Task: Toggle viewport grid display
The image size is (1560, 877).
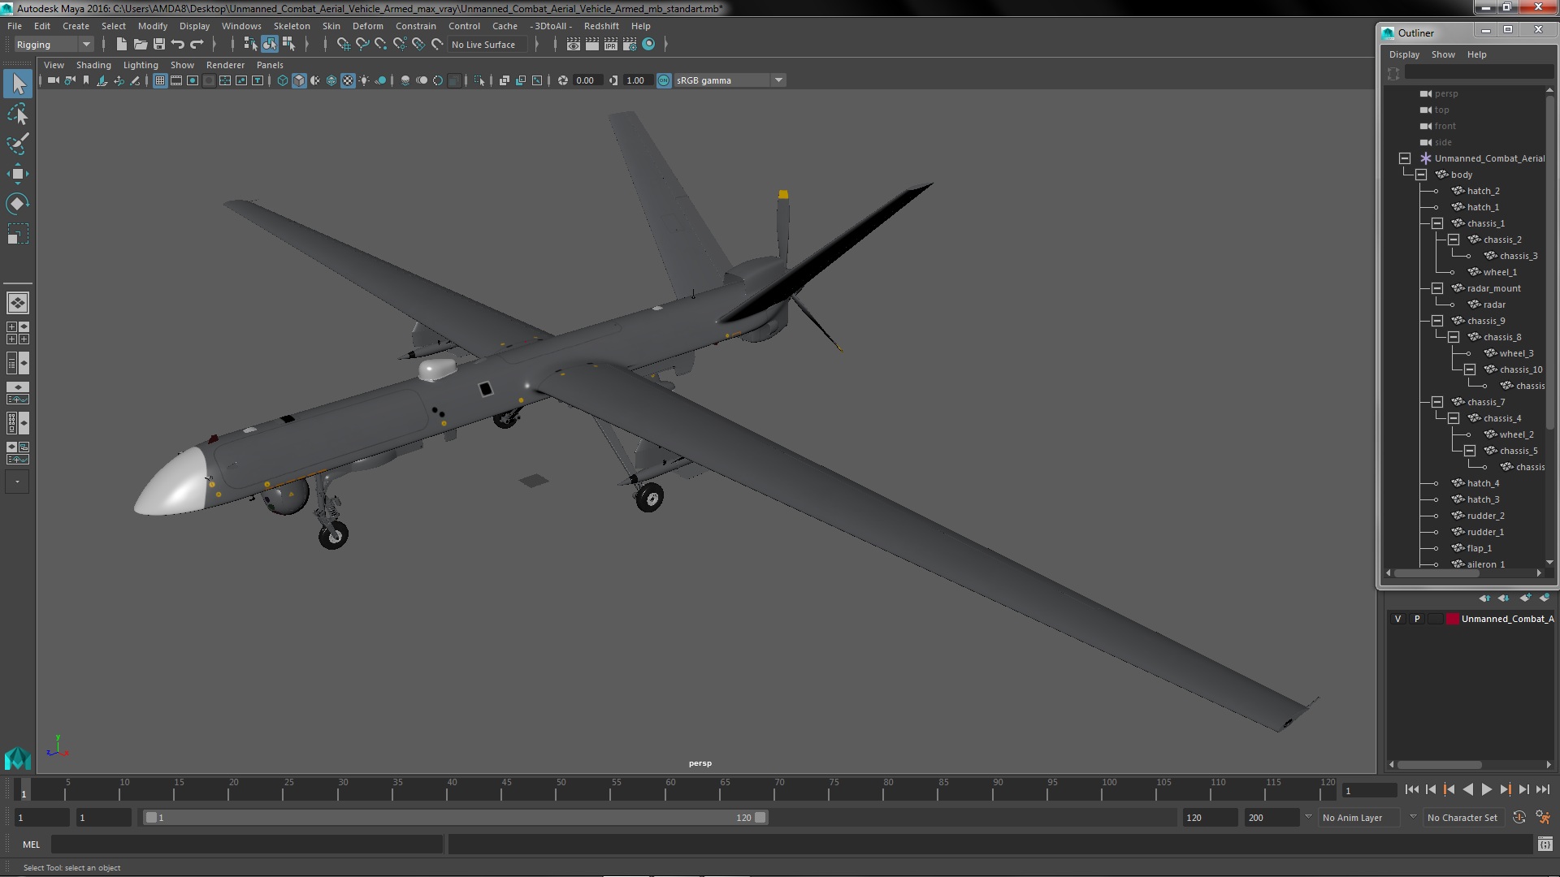Action: pyautogui.click(x=160, y=80)
